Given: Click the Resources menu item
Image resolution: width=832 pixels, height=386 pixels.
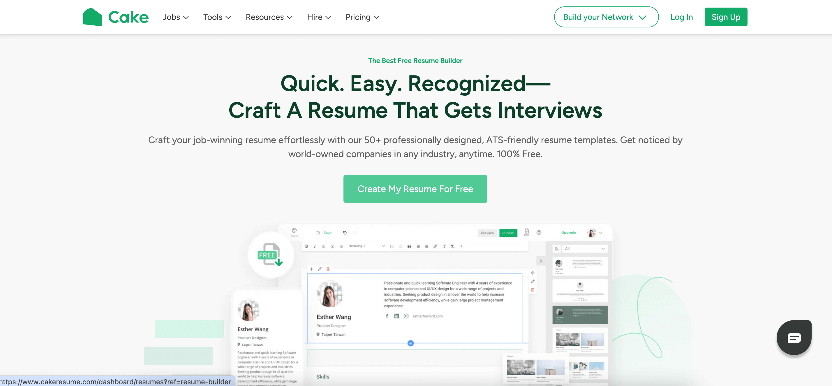Looking at the screenshot, I should [269, 17].
